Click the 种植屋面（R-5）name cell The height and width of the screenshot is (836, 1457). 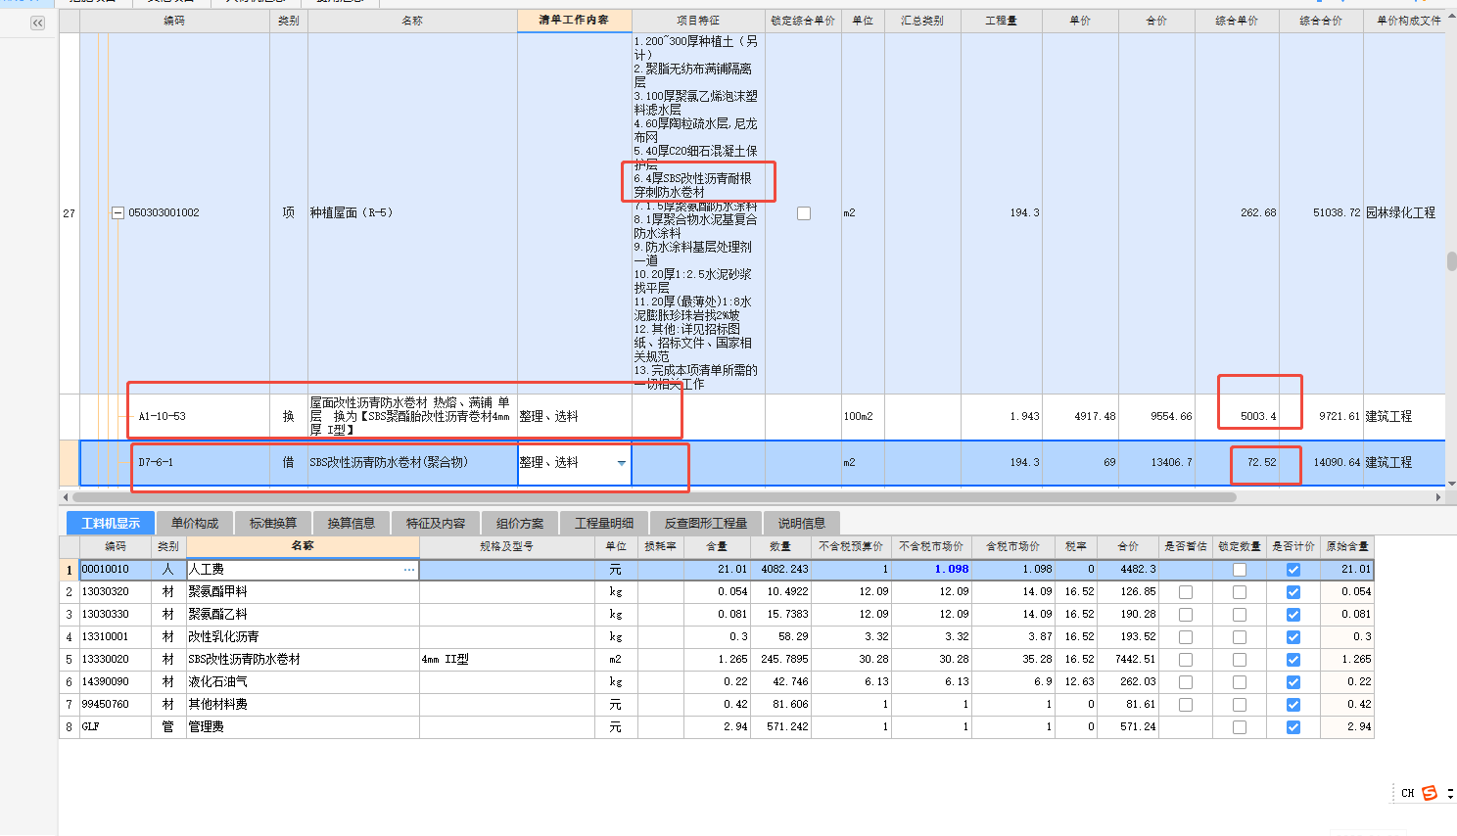tap(412, 213)
